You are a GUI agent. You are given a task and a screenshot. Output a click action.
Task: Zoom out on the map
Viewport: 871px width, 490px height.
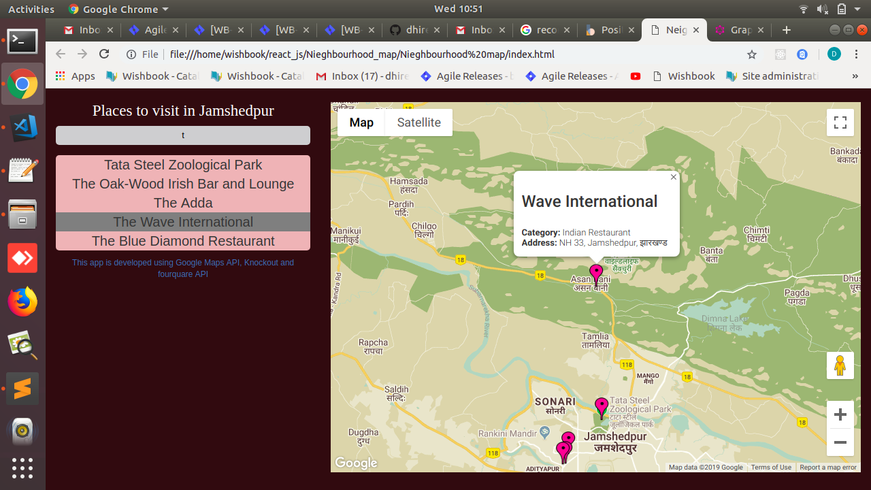click(x=840, y=442)
